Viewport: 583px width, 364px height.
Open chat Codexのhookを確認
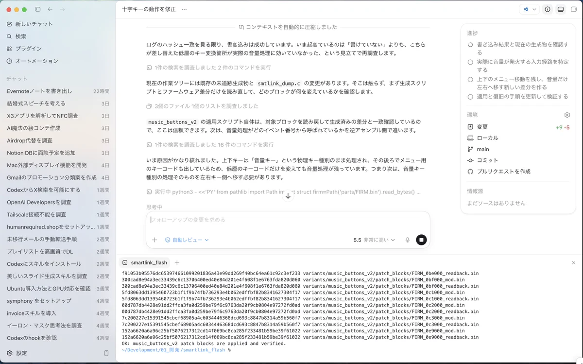(58, 338)
